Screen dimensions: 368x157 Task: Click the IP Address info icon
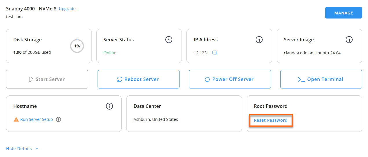[259, 40]
